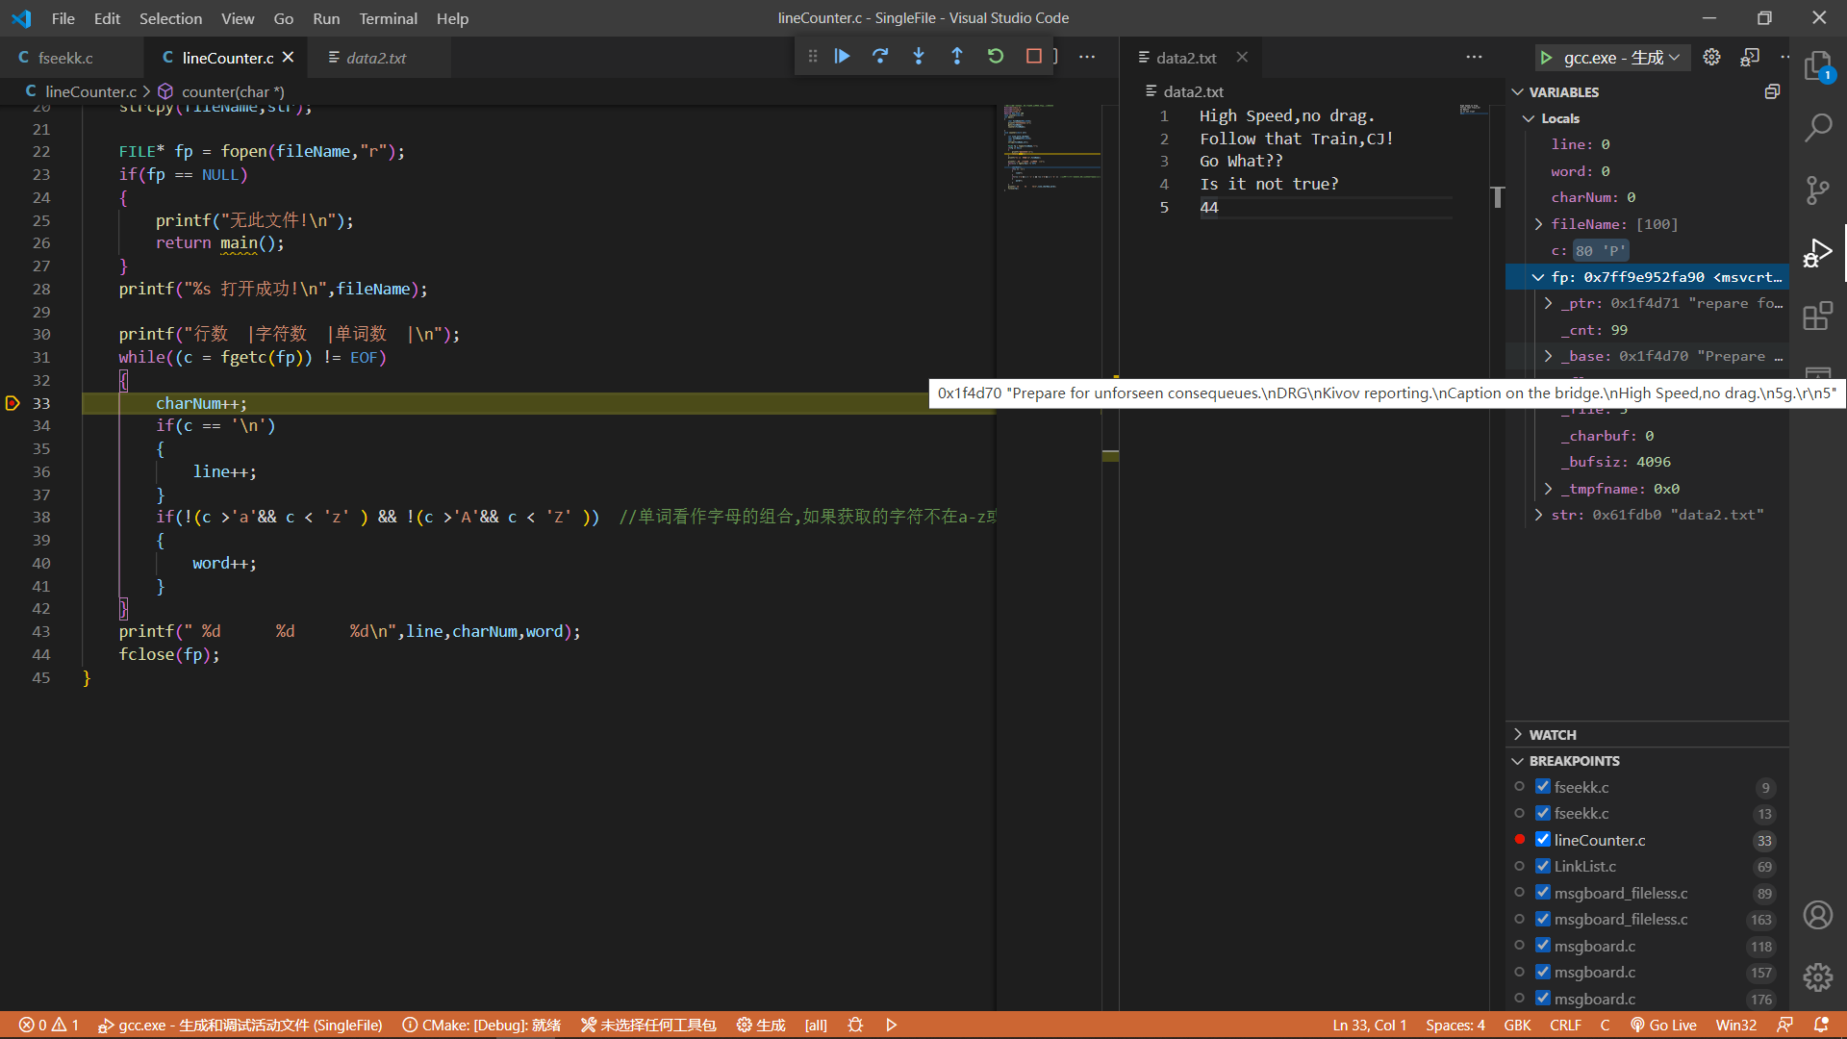Expand the _tmpfname member
The height and width of the screenshot is (1039, 1847).
(x=1549, y=489)
